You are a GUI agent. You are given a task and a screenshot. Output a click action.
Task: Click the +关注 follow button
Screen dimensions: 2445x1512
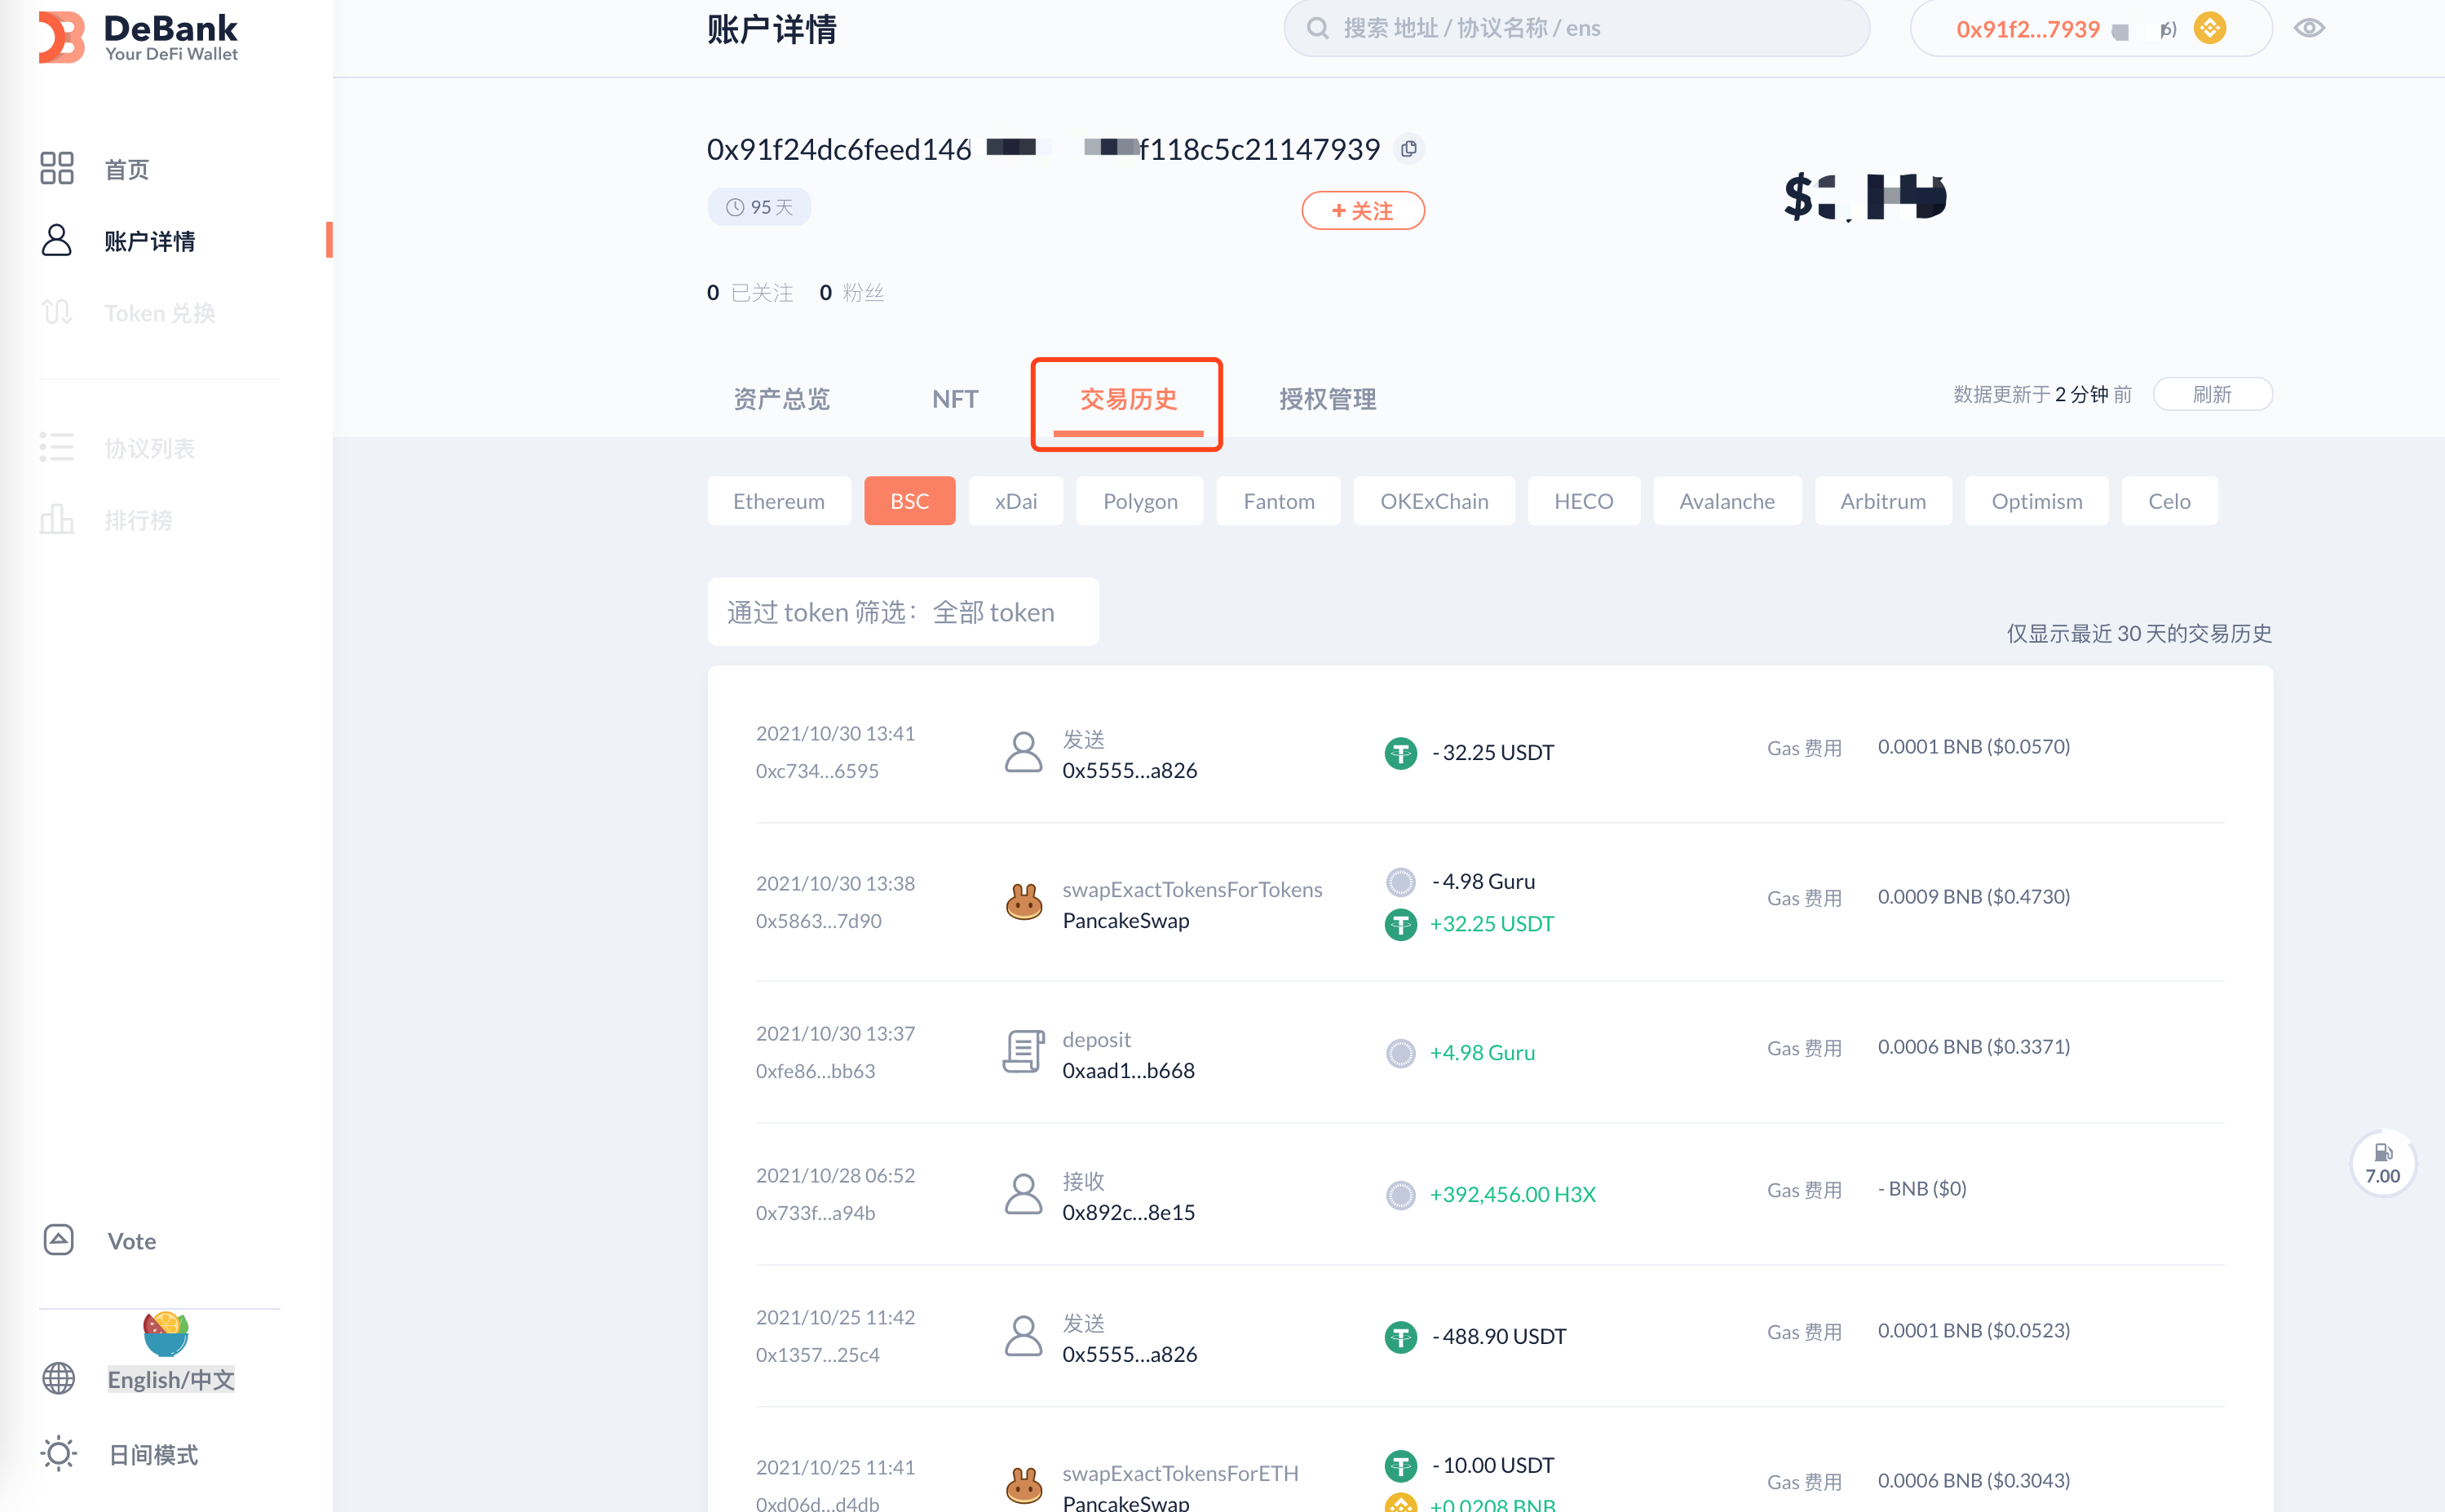[1362, 211]
